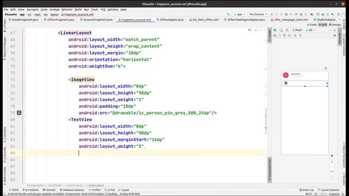Viewport: 349px width, 196px height.
Task: Switch editor to Code view mode
Action: coord(311,24)
